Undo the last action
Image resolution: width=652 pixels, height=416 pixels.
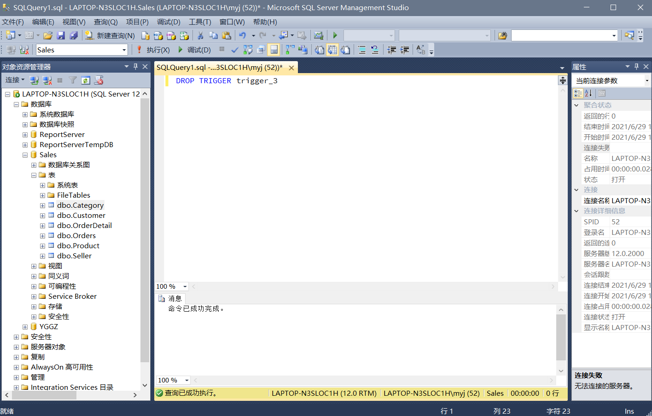[242, 35]
